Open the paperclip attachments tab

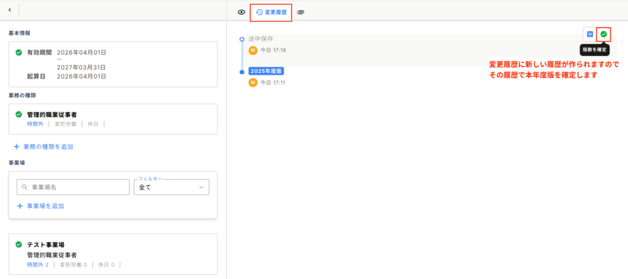(x=301, y=12)
